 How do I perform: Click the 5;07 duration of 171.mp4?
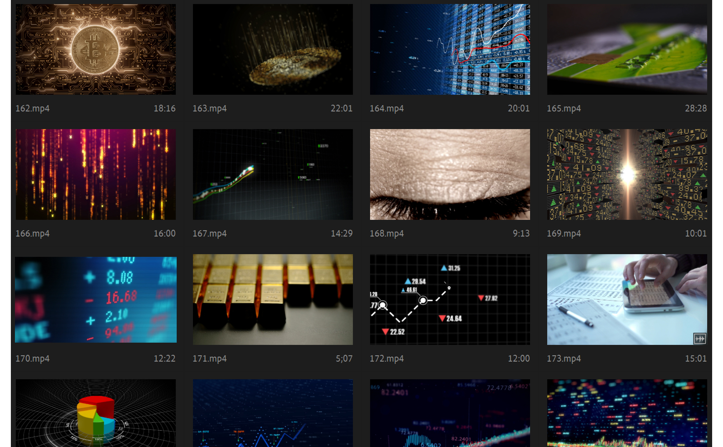click(x=344, y=359)
